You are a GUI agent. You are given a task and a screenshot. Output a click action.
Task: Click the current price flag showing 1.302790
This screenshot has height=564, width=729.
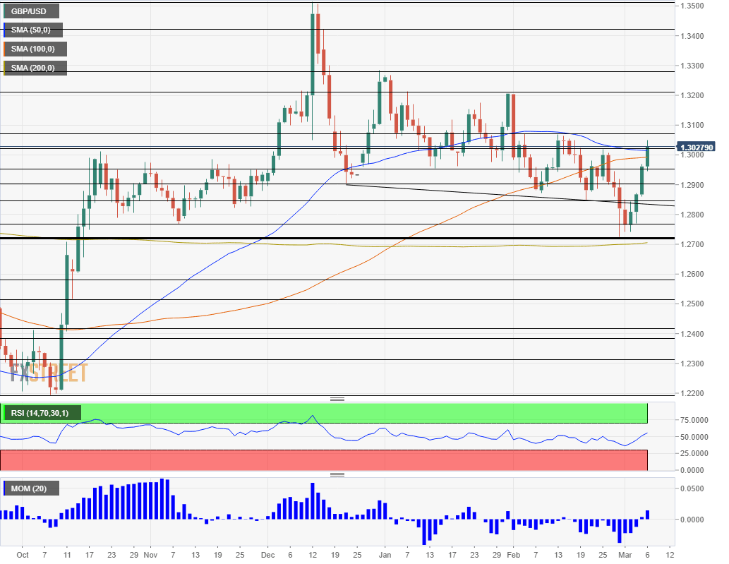[694, 148]
